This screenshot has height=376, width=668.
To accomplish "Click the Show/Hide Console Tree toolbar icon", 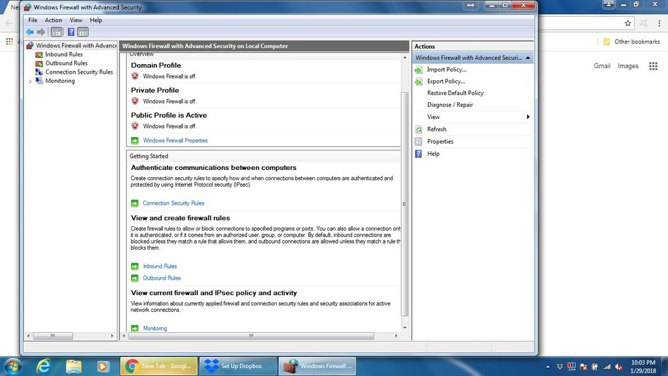I will point(57,32).
